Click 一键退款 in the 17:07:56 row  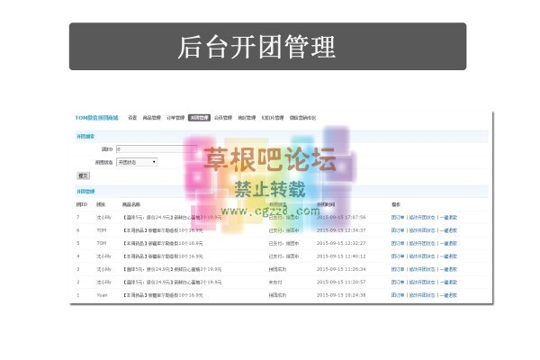(x=448, y=218)
